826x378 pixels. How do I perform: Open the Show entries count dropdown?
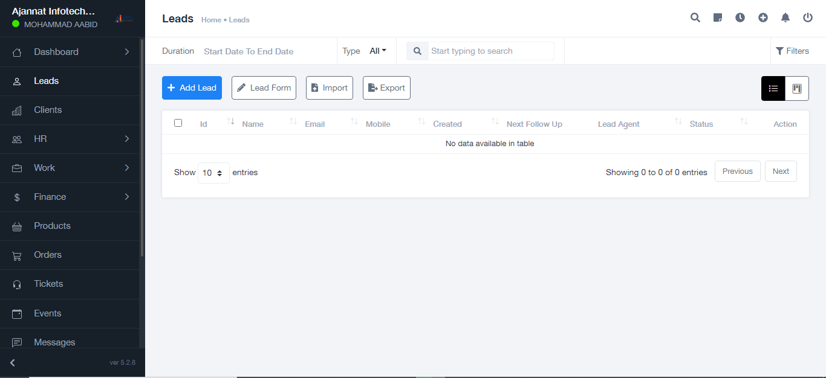pos(213,173)
